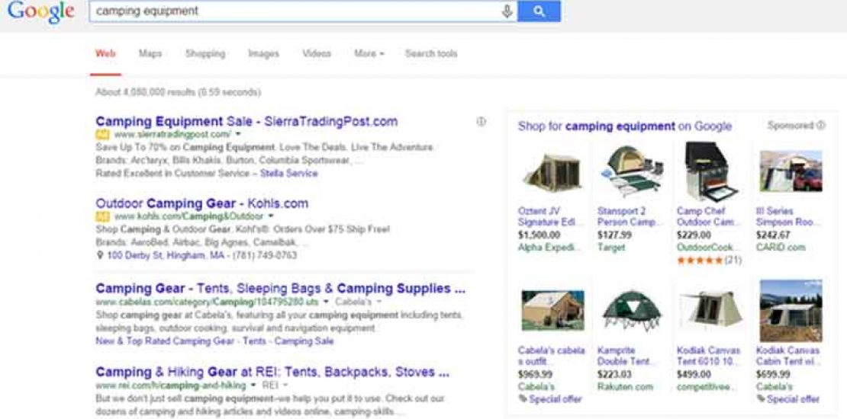Screen dimensions: 847x419
Task: Open the More dropdown in search navigation
Action: (369, 54)
